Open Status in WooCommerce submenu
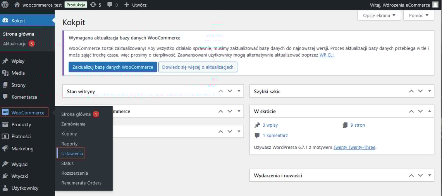442x196 pixels. click(x=67, y=163)
